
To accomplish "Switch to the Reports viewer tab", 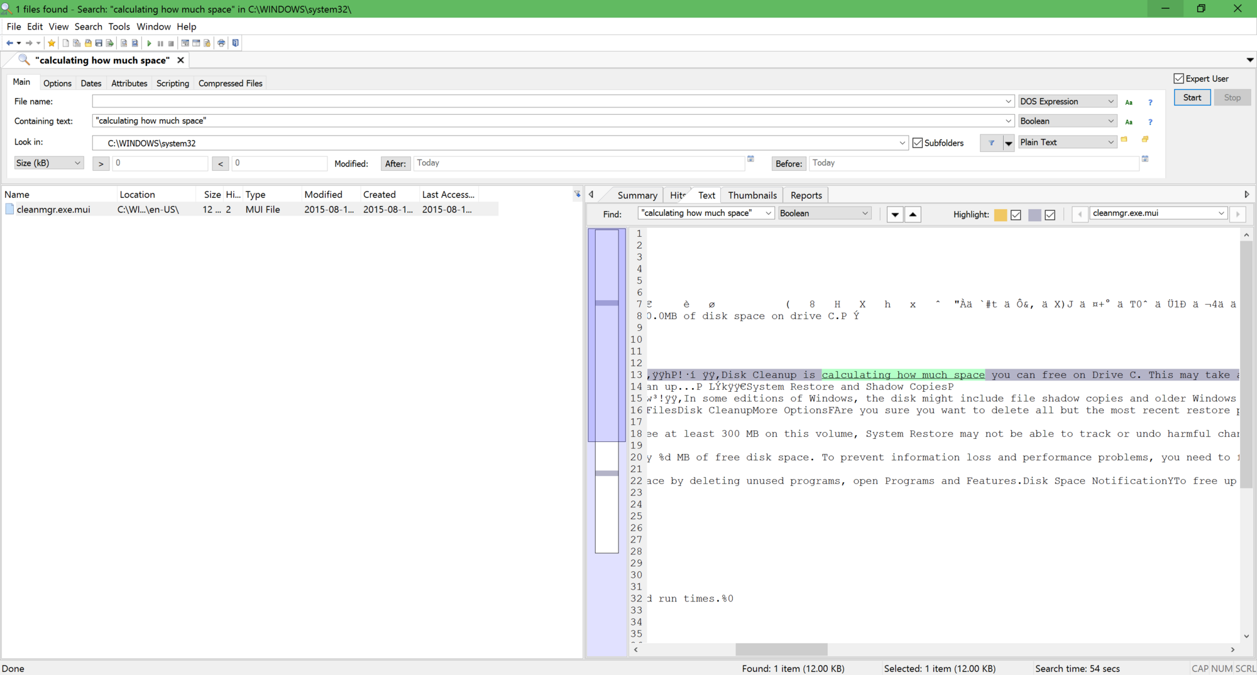I will pos(806,195).
